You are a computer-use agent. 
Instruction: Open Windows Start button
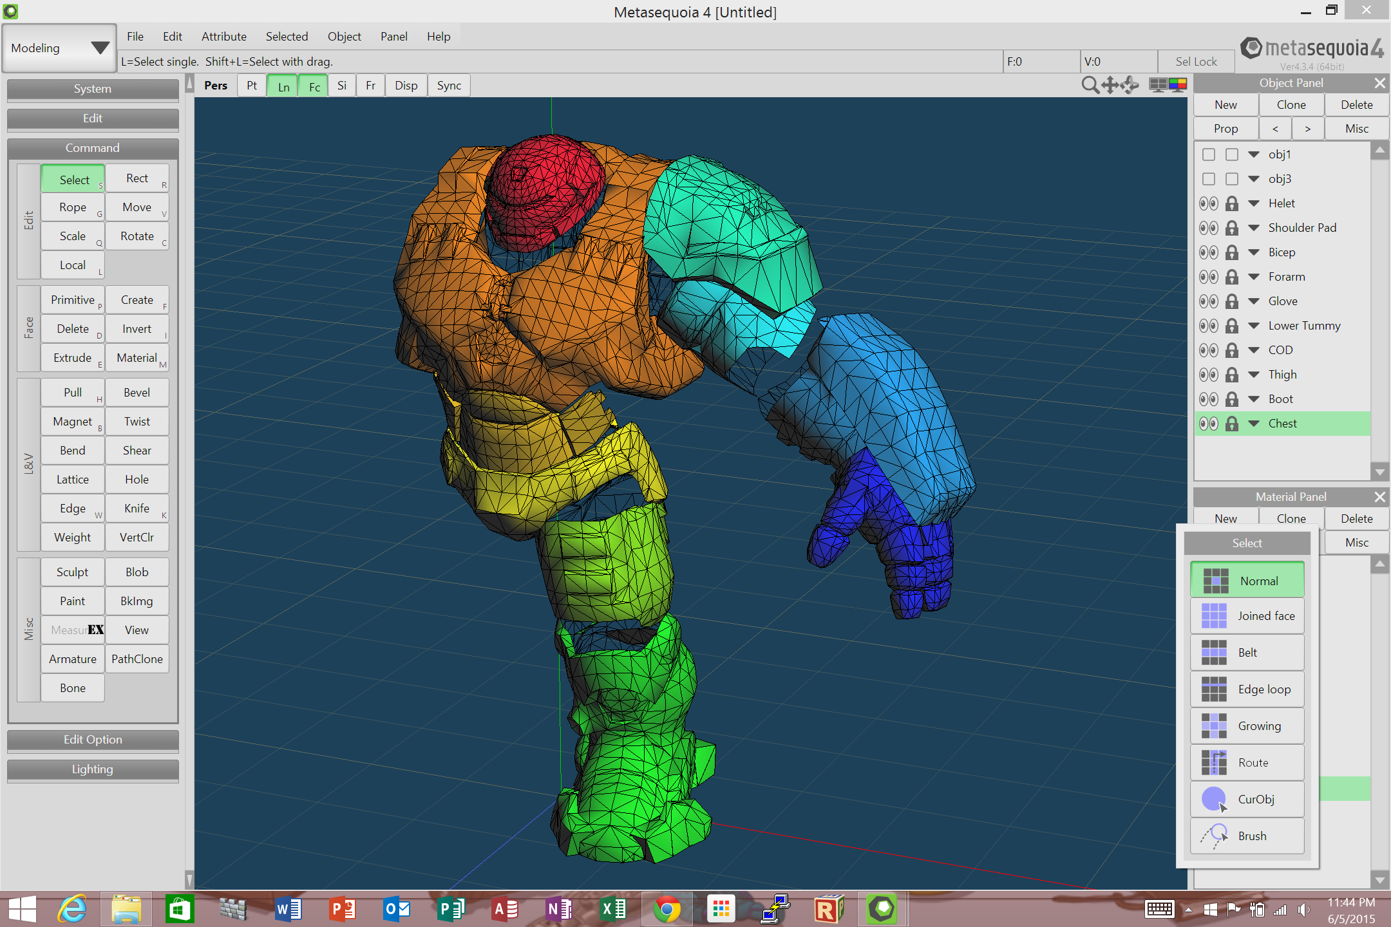[22, 910]
